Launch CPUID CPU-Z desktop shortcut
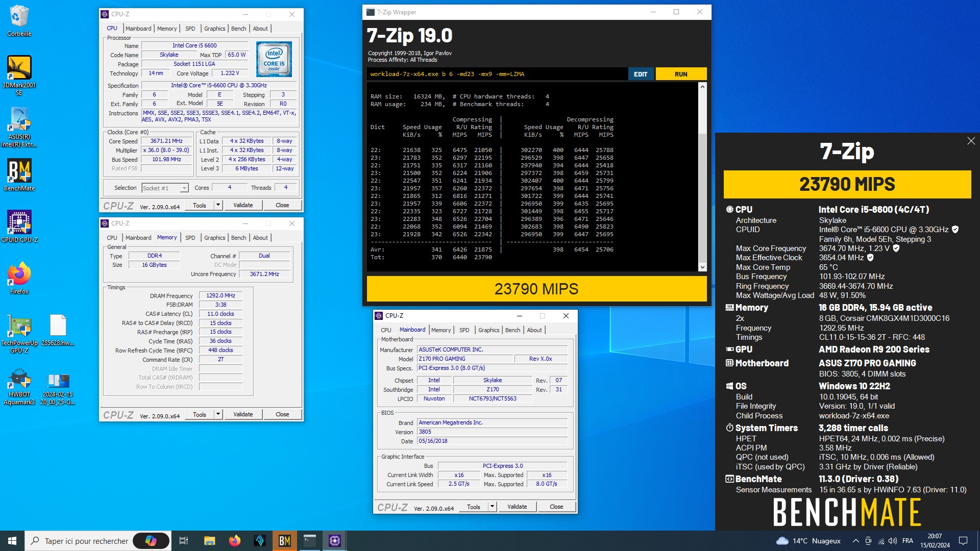 click(x=19, y=227)
